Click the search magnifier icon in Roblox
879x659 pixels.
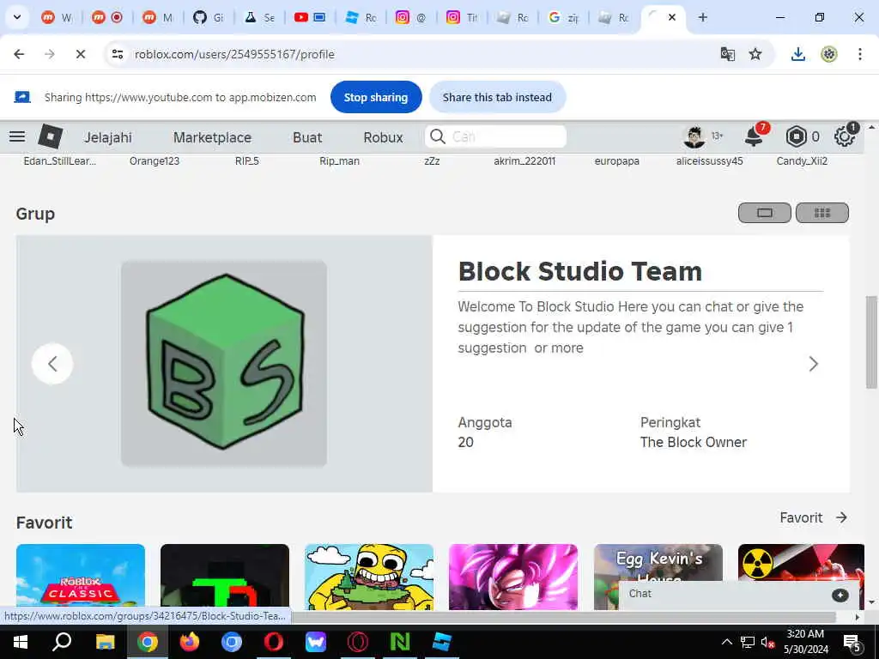[x=438, y=136]
